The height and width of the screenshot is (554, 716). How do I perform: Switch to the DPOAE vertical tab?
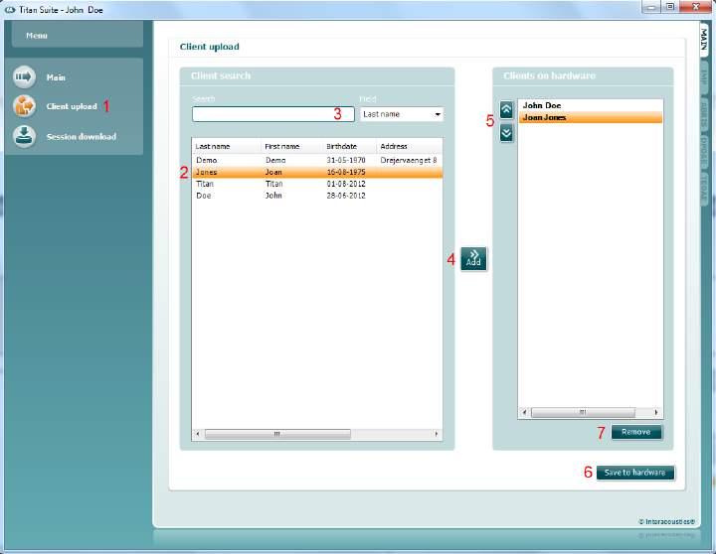[x=704, y=151]
